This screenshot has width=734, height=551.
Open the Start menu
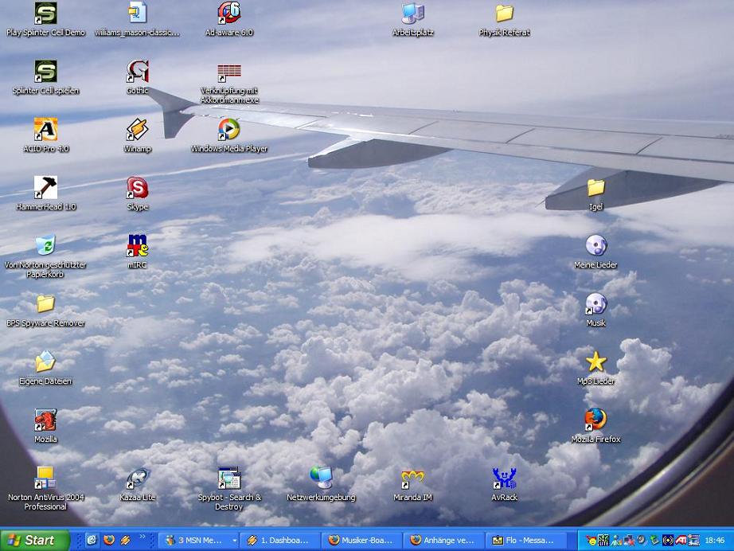35,540
